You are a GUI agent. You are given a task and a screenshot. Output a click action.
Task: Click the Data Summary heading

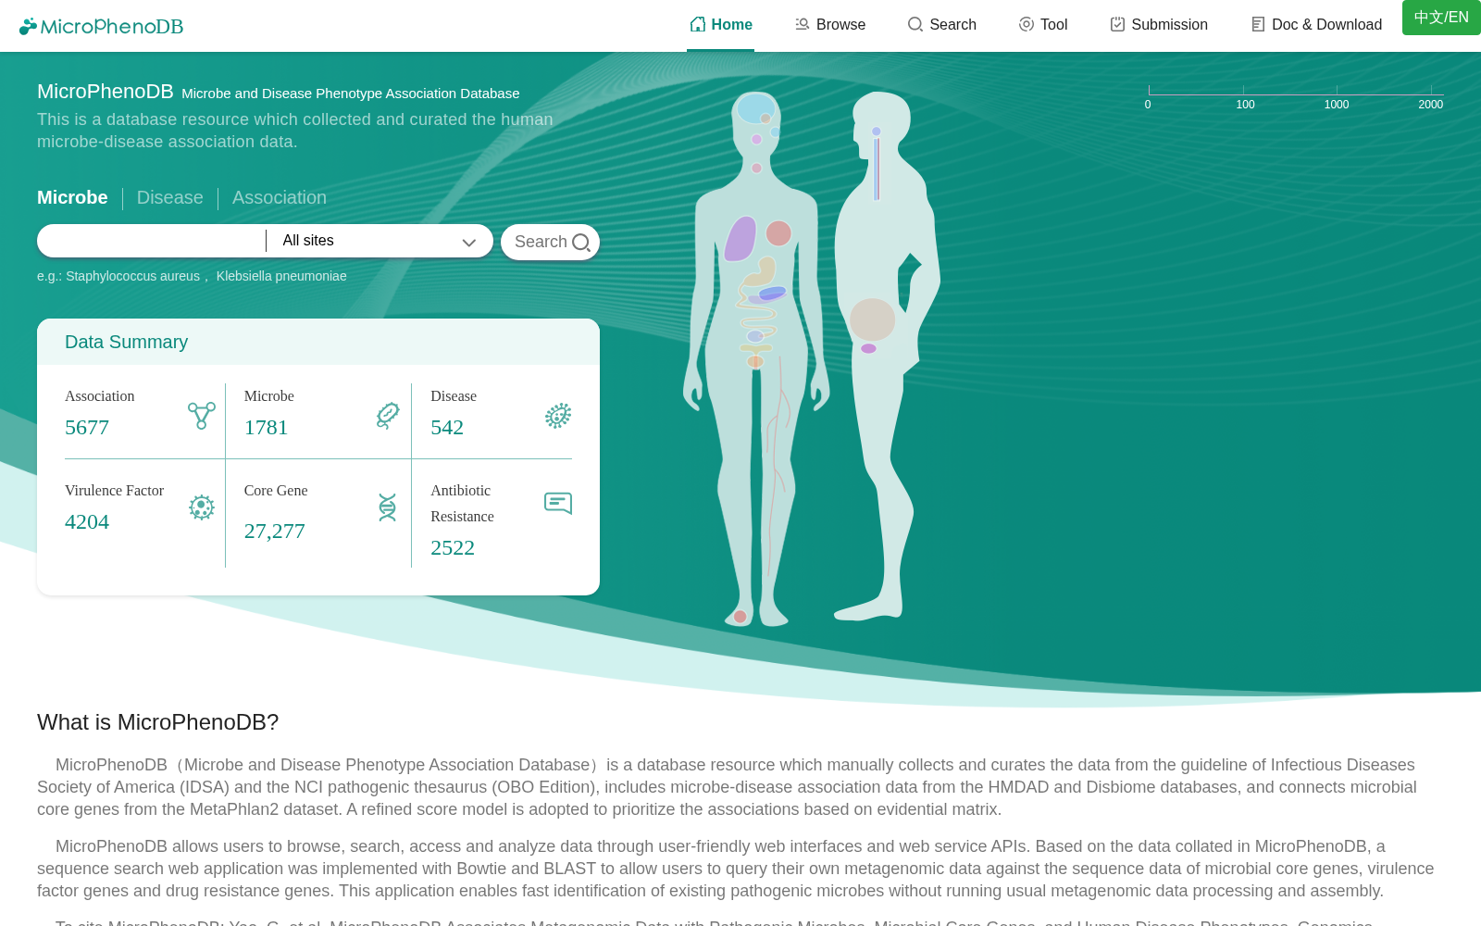coord(127,342)
